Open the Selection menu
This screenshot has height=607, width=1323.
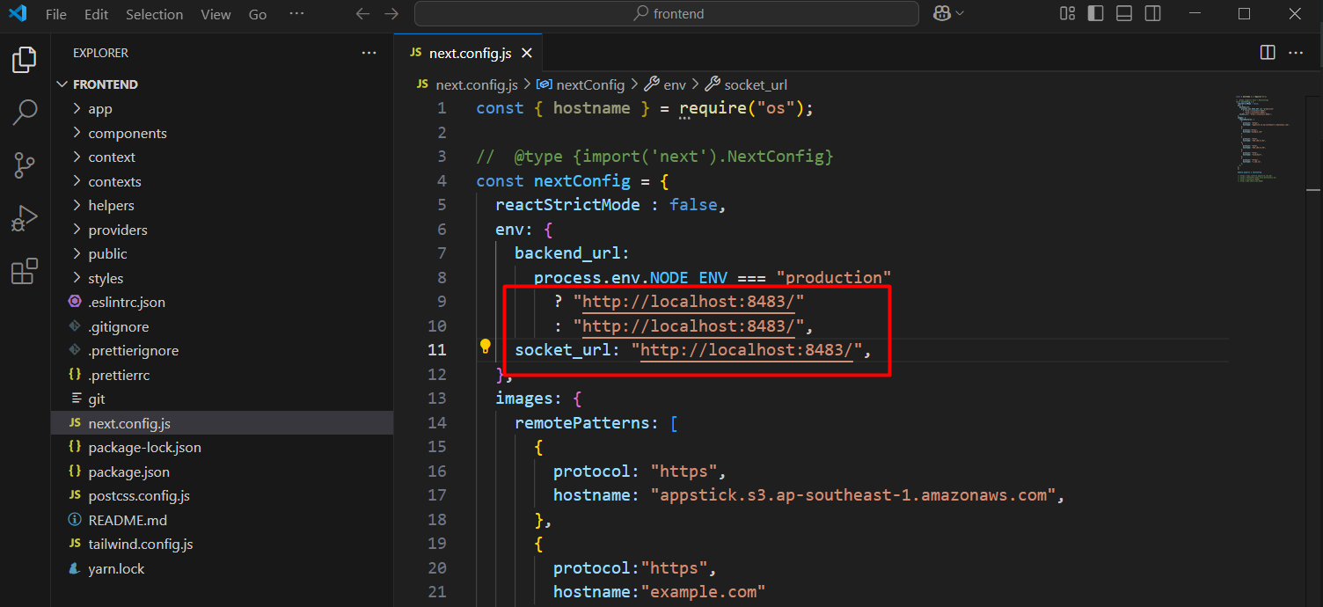pyautogui.click(x=155, y=14)
